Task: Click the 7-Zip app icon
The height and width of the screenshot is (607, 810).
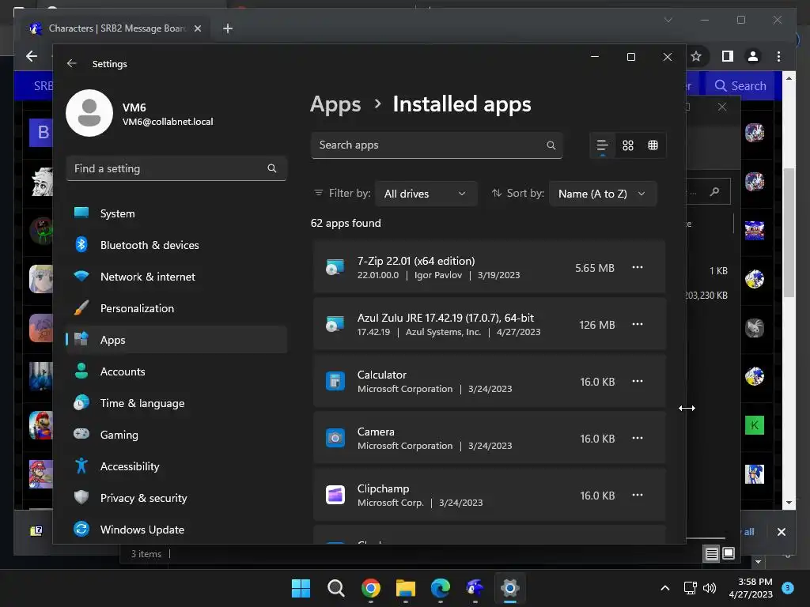Action: coord(335,267)
